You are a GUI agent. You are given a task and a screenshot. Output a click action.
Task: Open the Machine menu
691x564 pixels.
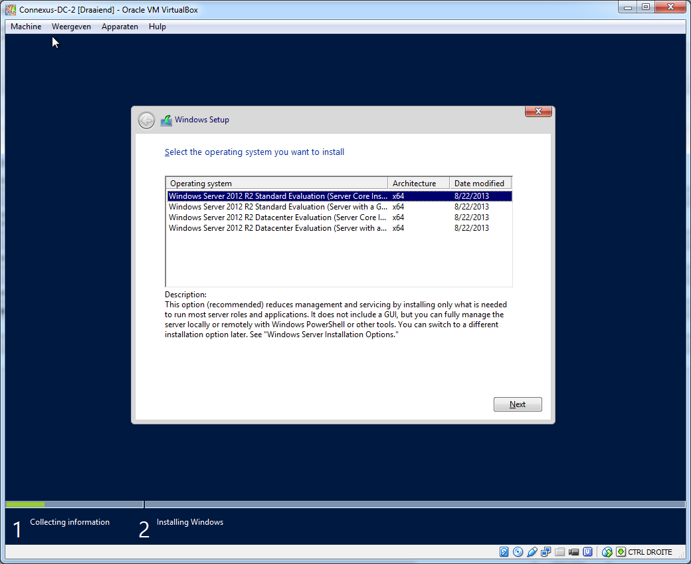(26, 27)
